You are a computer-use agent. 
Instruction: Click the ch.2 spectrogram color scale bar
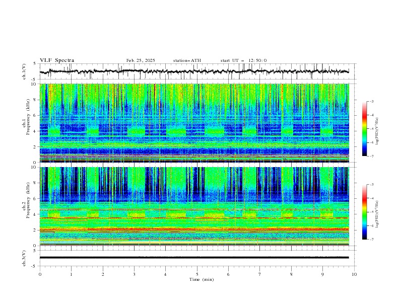coord(365,212)
